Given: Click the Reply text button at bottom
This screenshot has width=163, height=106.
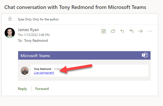Looking at the screenshot, I should click(x=22, y=89).
